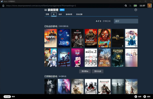The width and height of the screenshot is (153, 99).
Task: Click the network signal icon
Action: click(130, 6)
